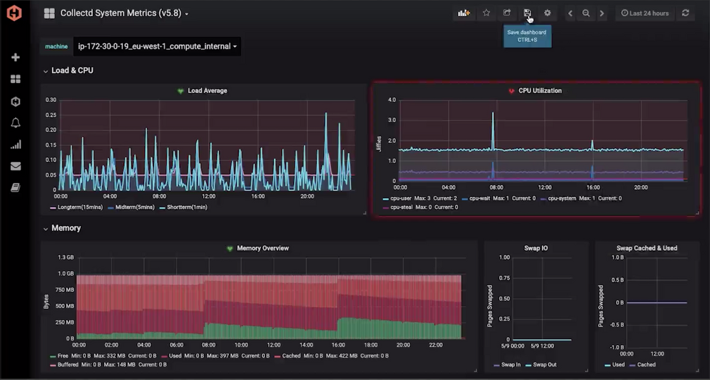Viewport: 710px width, 380px height.
Task: Collapse the Load & CPU row
Action: (x=72, y=70)
